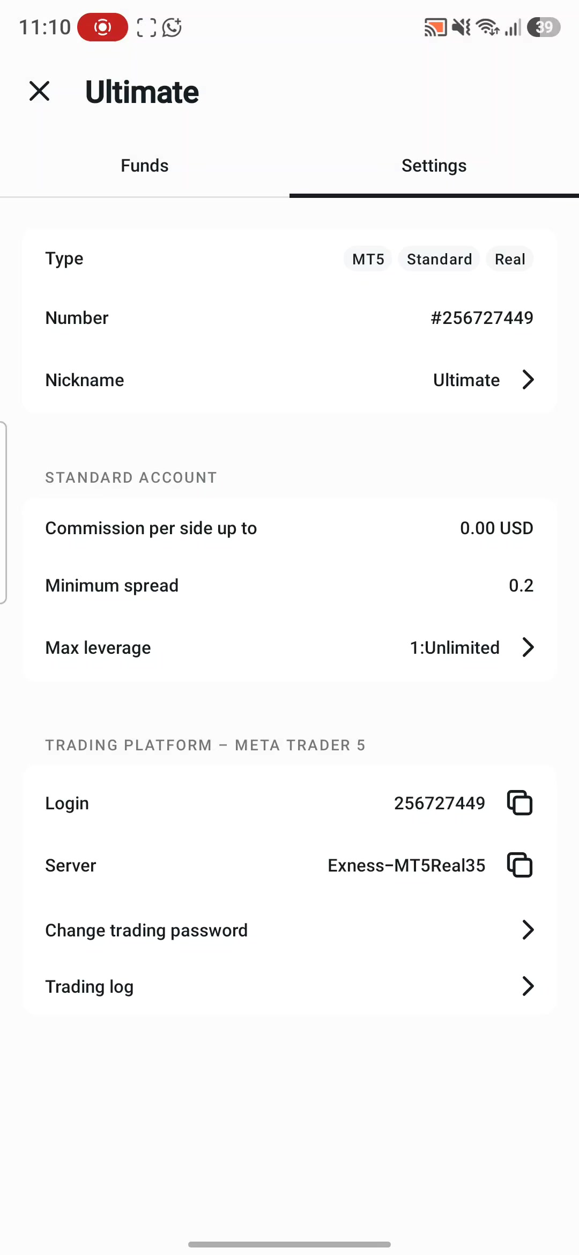This screenshot has width=579, height=1255.
Task: Close the Ultimate account screen
Action: [40, 91]
